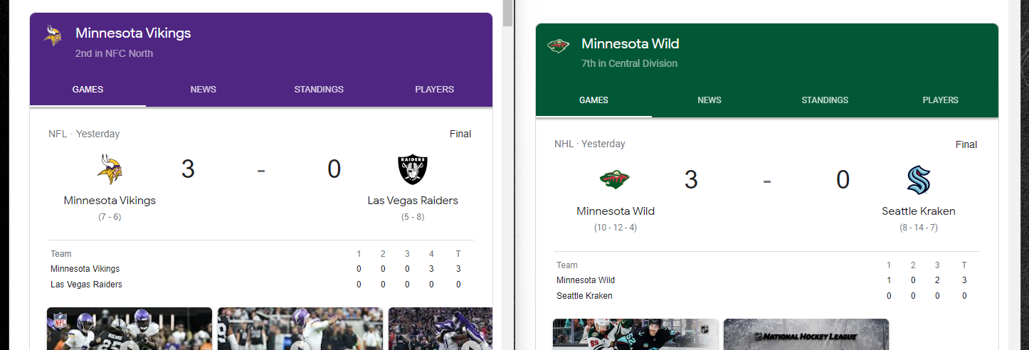Click the Wild logo beside the game score
Image resolution: width=1029 pixels, height=350 pixels.
(x=615, y=180)
